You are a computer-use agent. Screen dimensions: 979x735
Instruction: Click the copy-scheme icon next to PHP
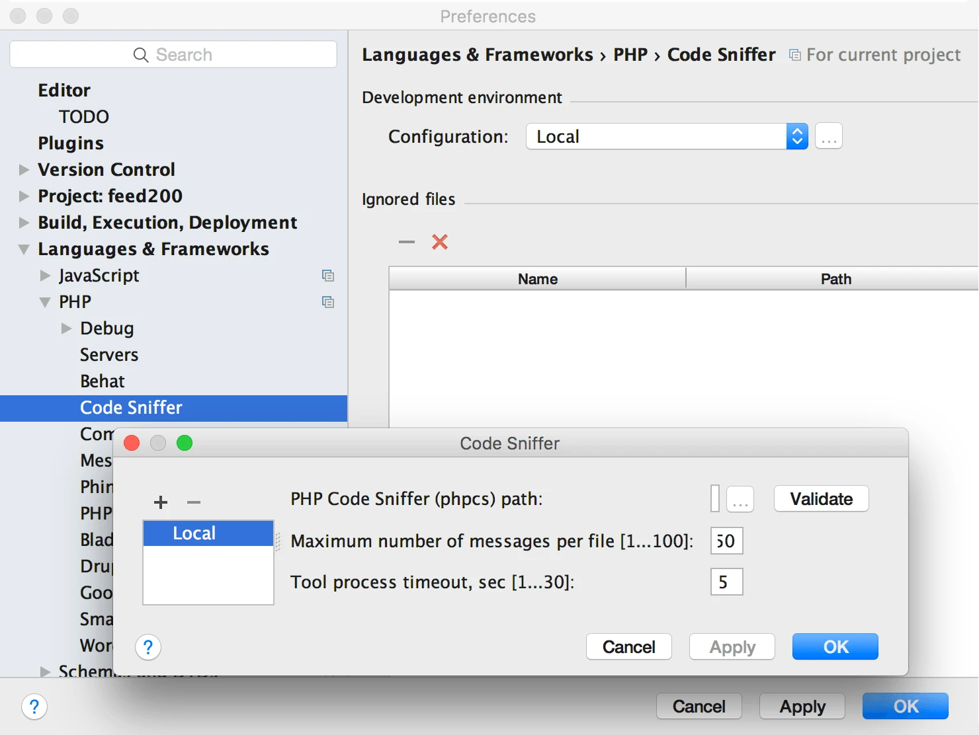pyautogui.click(x=328, y=301)
